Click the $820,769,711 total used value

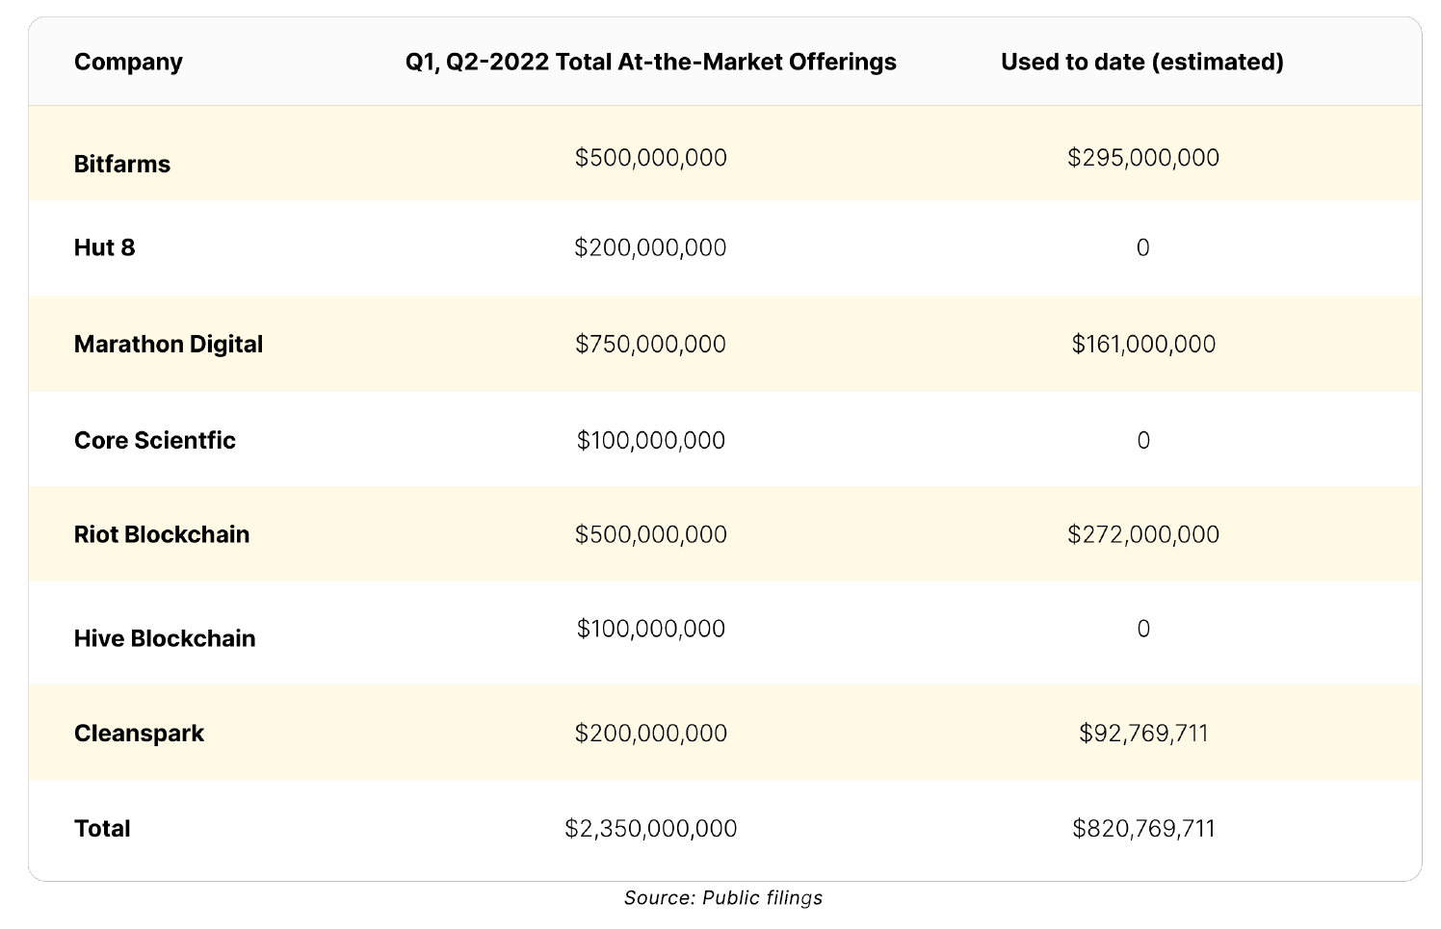(x=1143, y=828)
